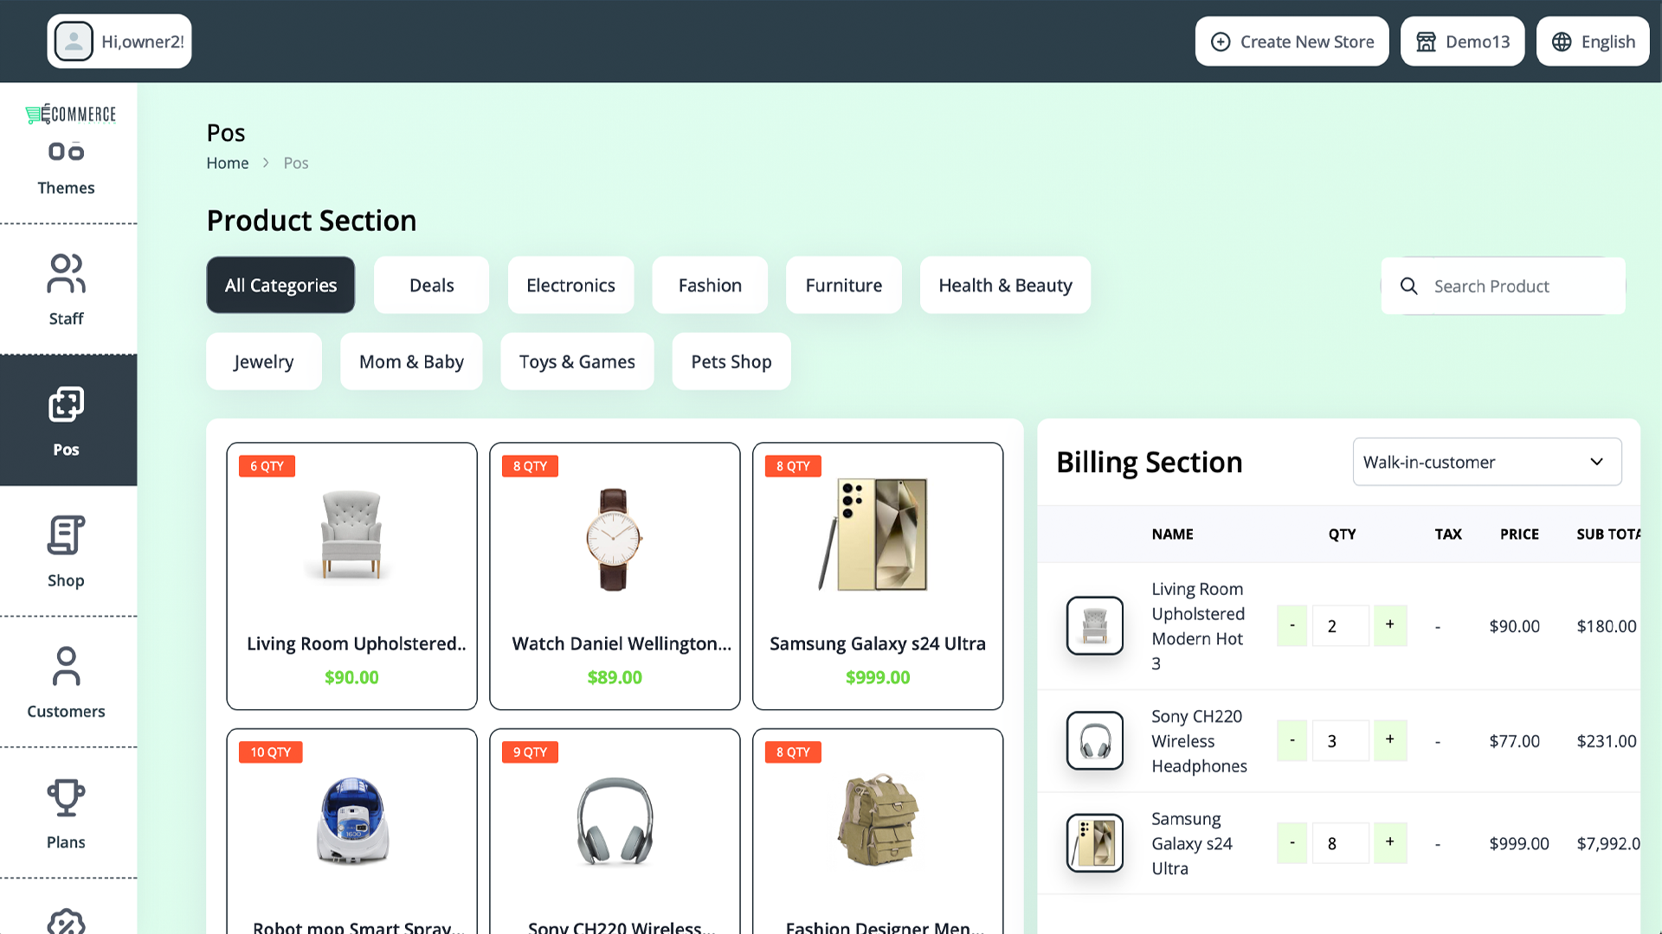The width and height of the screenshot is (1662, 934).
Task: Add Robot mop Smart Spray product card
Action: pyautogui.click(x=351, y=831)
